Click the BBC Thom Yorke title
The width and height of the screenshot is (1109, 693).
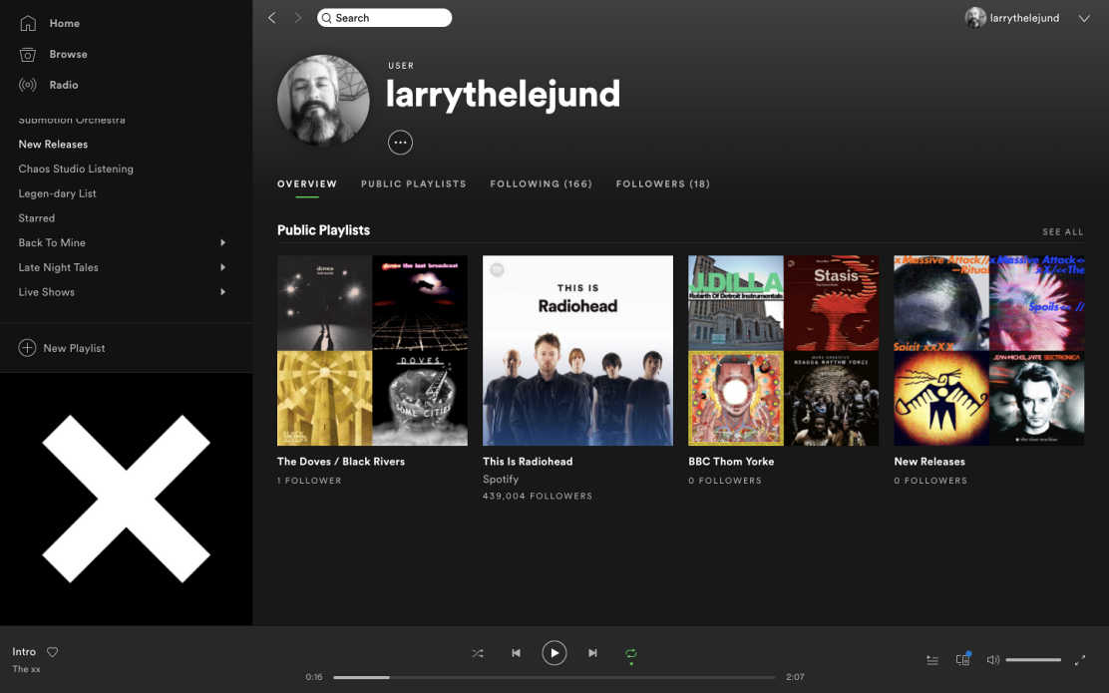click(x=731, y=462)
